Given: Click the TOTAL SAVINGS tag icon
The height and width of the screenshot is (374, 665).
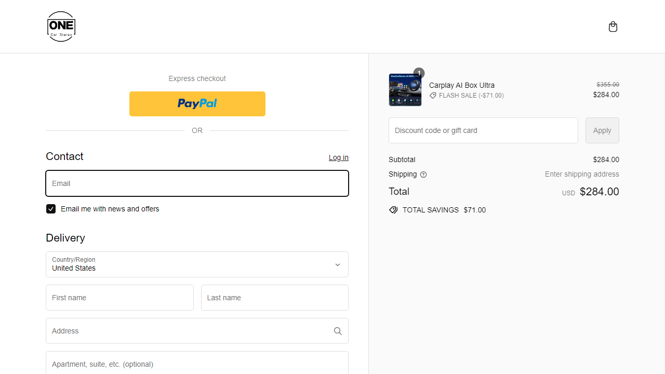Looking at the screenshot, I should click(393, 210).
